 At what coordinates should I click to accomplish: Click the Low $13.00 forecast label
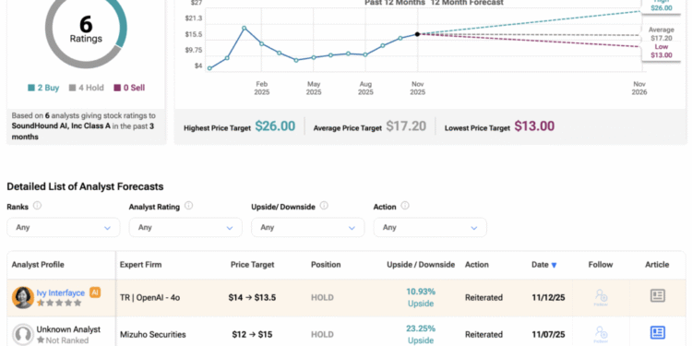click(x=662, y=51)
